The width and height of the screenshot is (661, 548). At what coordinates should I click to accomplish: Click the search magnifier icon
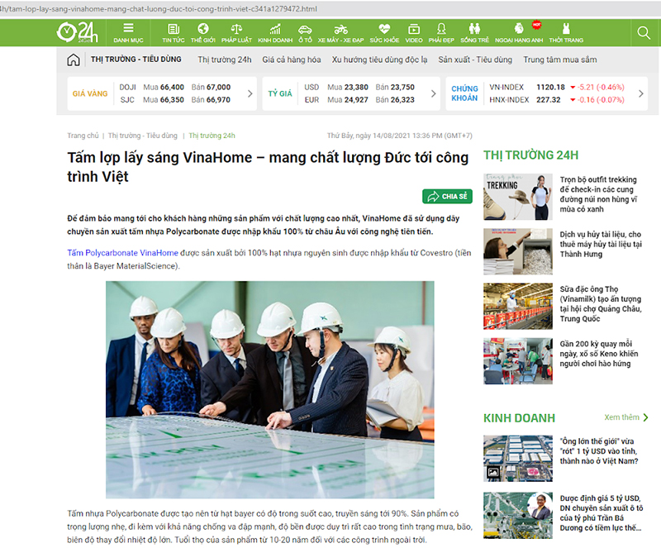(644, 32)
